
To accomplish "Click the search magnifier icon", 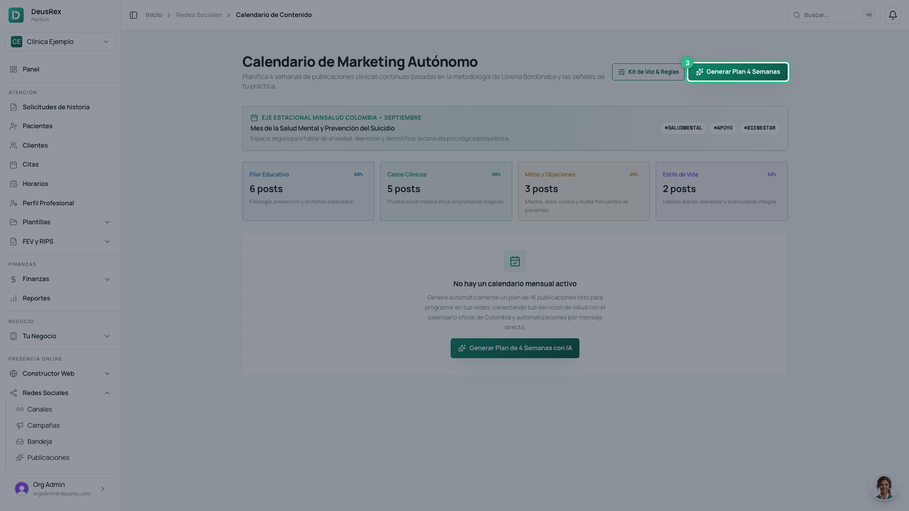I will point(797,15).
